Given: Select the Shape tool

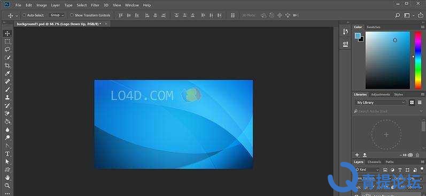Looking at the screenshot, I should (7, 170).
